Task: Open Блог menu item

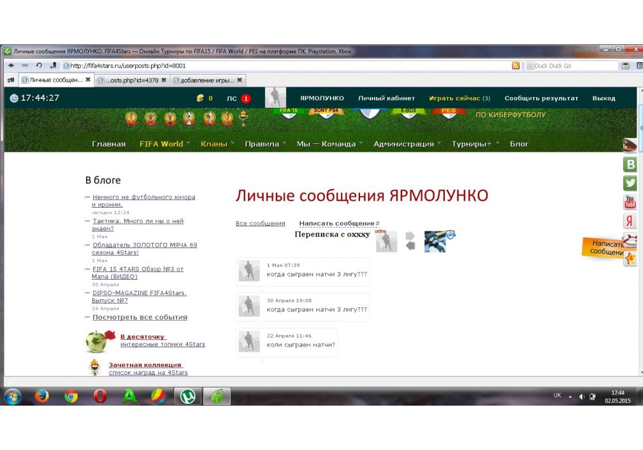Action: pyautogui.click(x=519, y=144)
